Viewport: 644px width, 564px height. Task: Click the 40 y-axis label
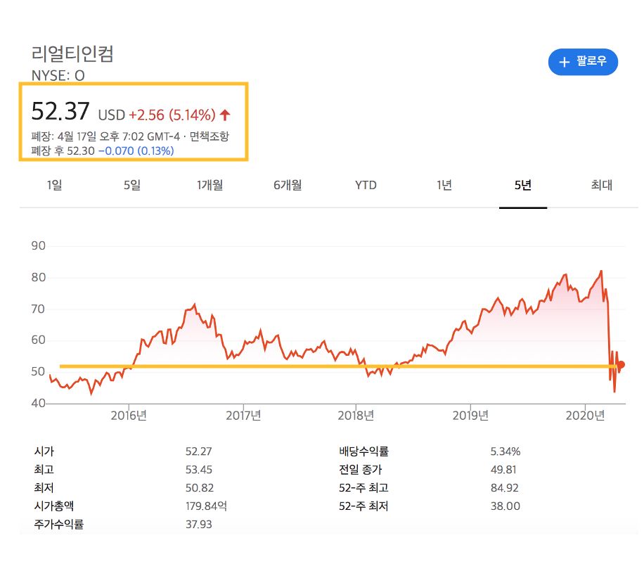coord(38,403)
